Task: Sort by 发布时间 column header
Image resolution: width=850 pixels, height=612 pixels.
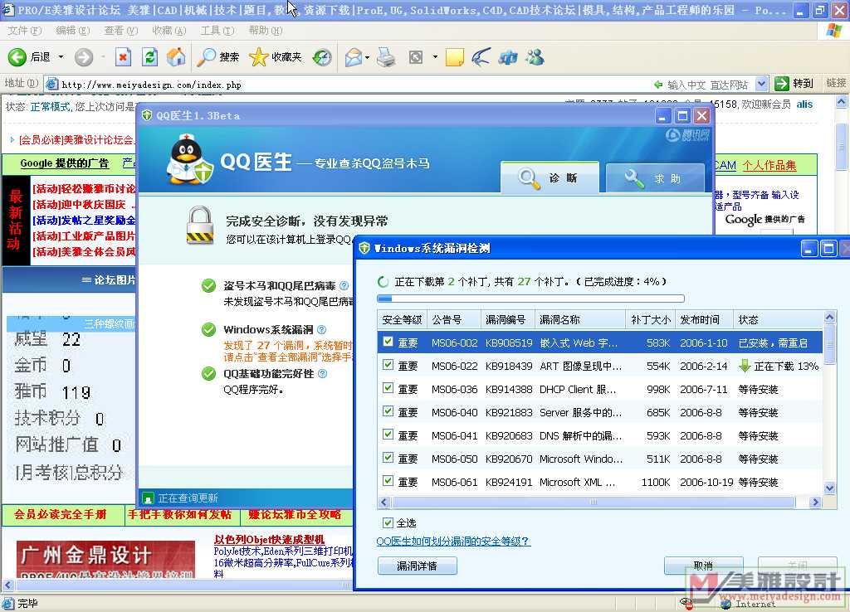Action: pyautogui.click(x=704, y=319)
